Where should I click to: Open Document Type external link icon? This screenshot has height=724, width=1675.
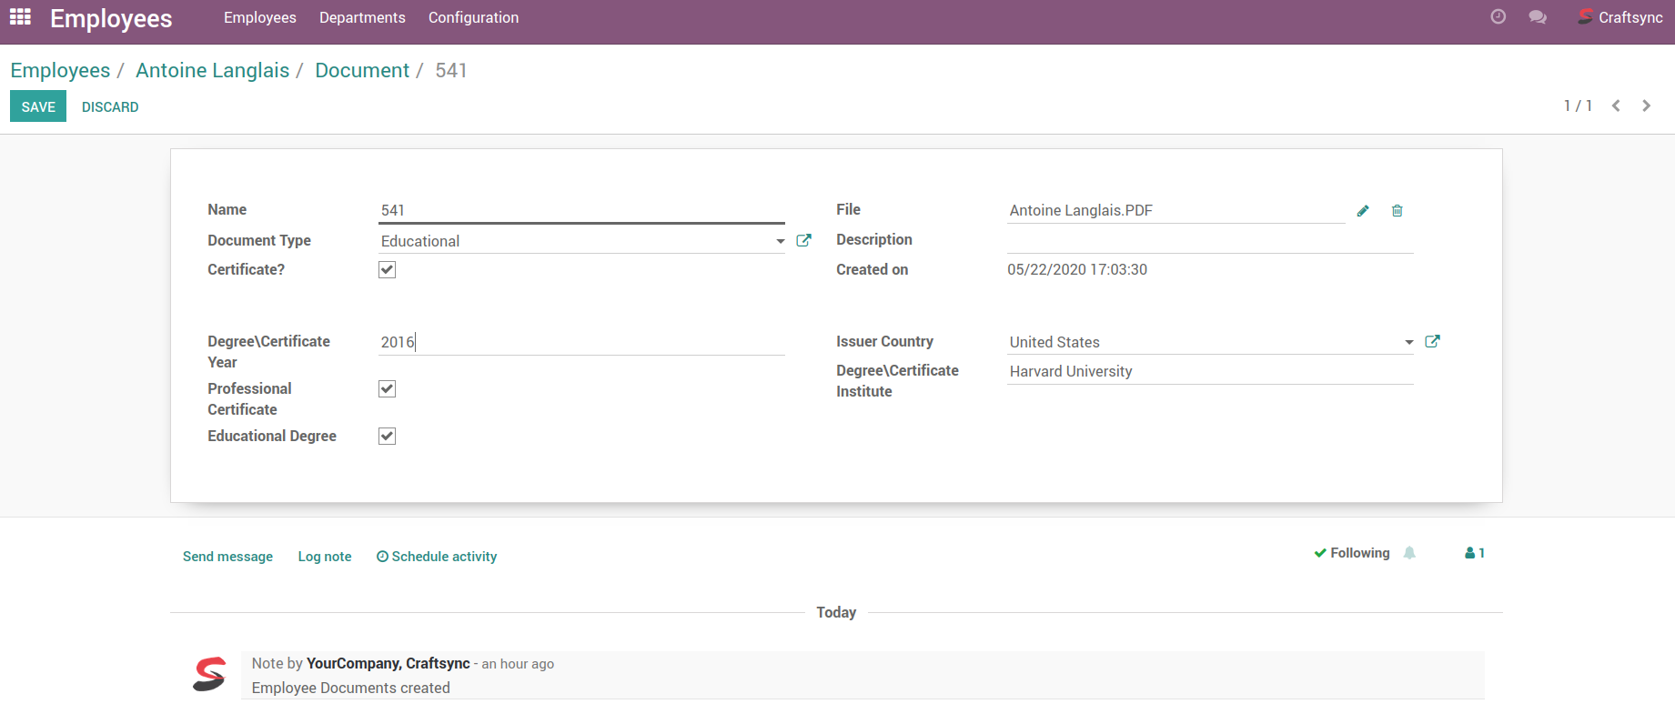pos(803,241)
